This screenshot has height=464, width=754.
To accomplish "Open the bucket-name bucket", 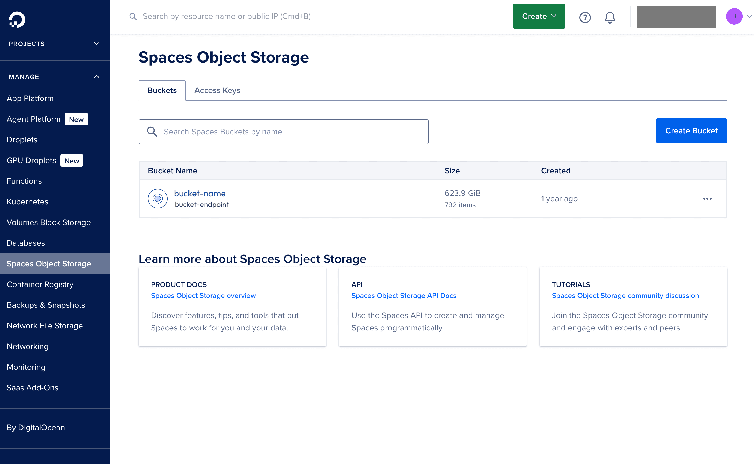I will click(x=200, y=193).
